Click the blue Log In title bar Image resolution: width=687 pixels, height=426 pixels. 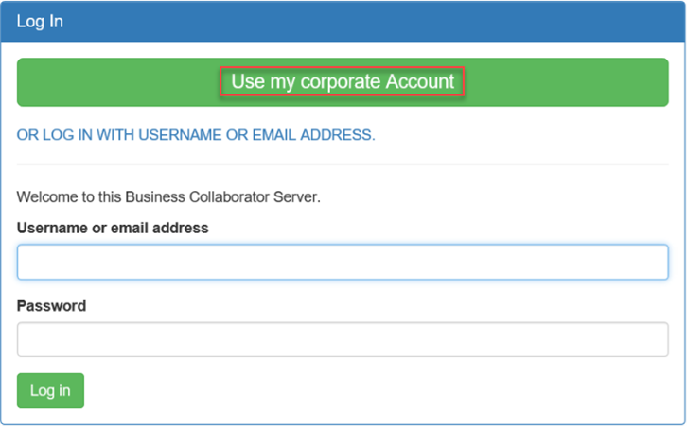coord(343,21)
